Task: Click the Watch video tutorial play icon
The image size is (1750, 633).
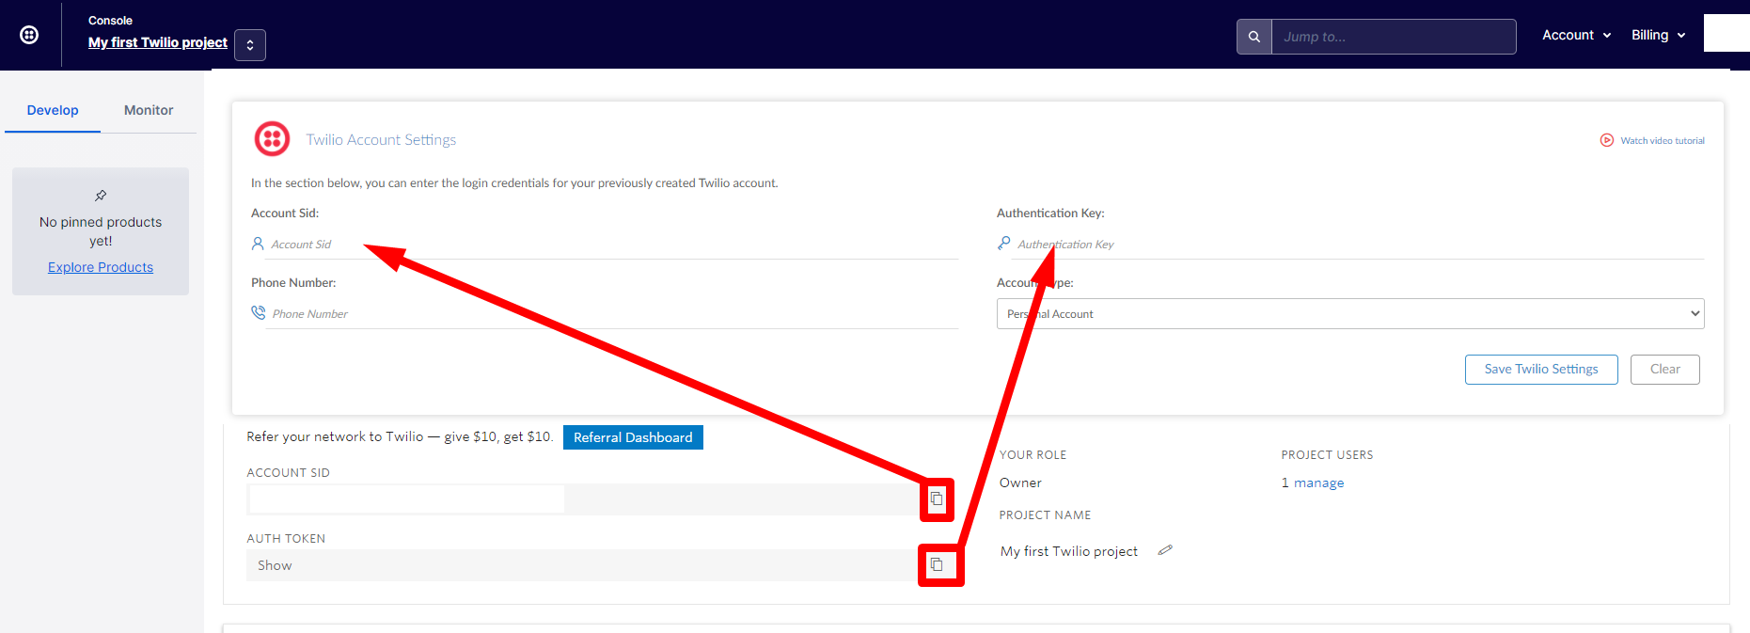Action: pyautogui.click(x=1607, y=140)
